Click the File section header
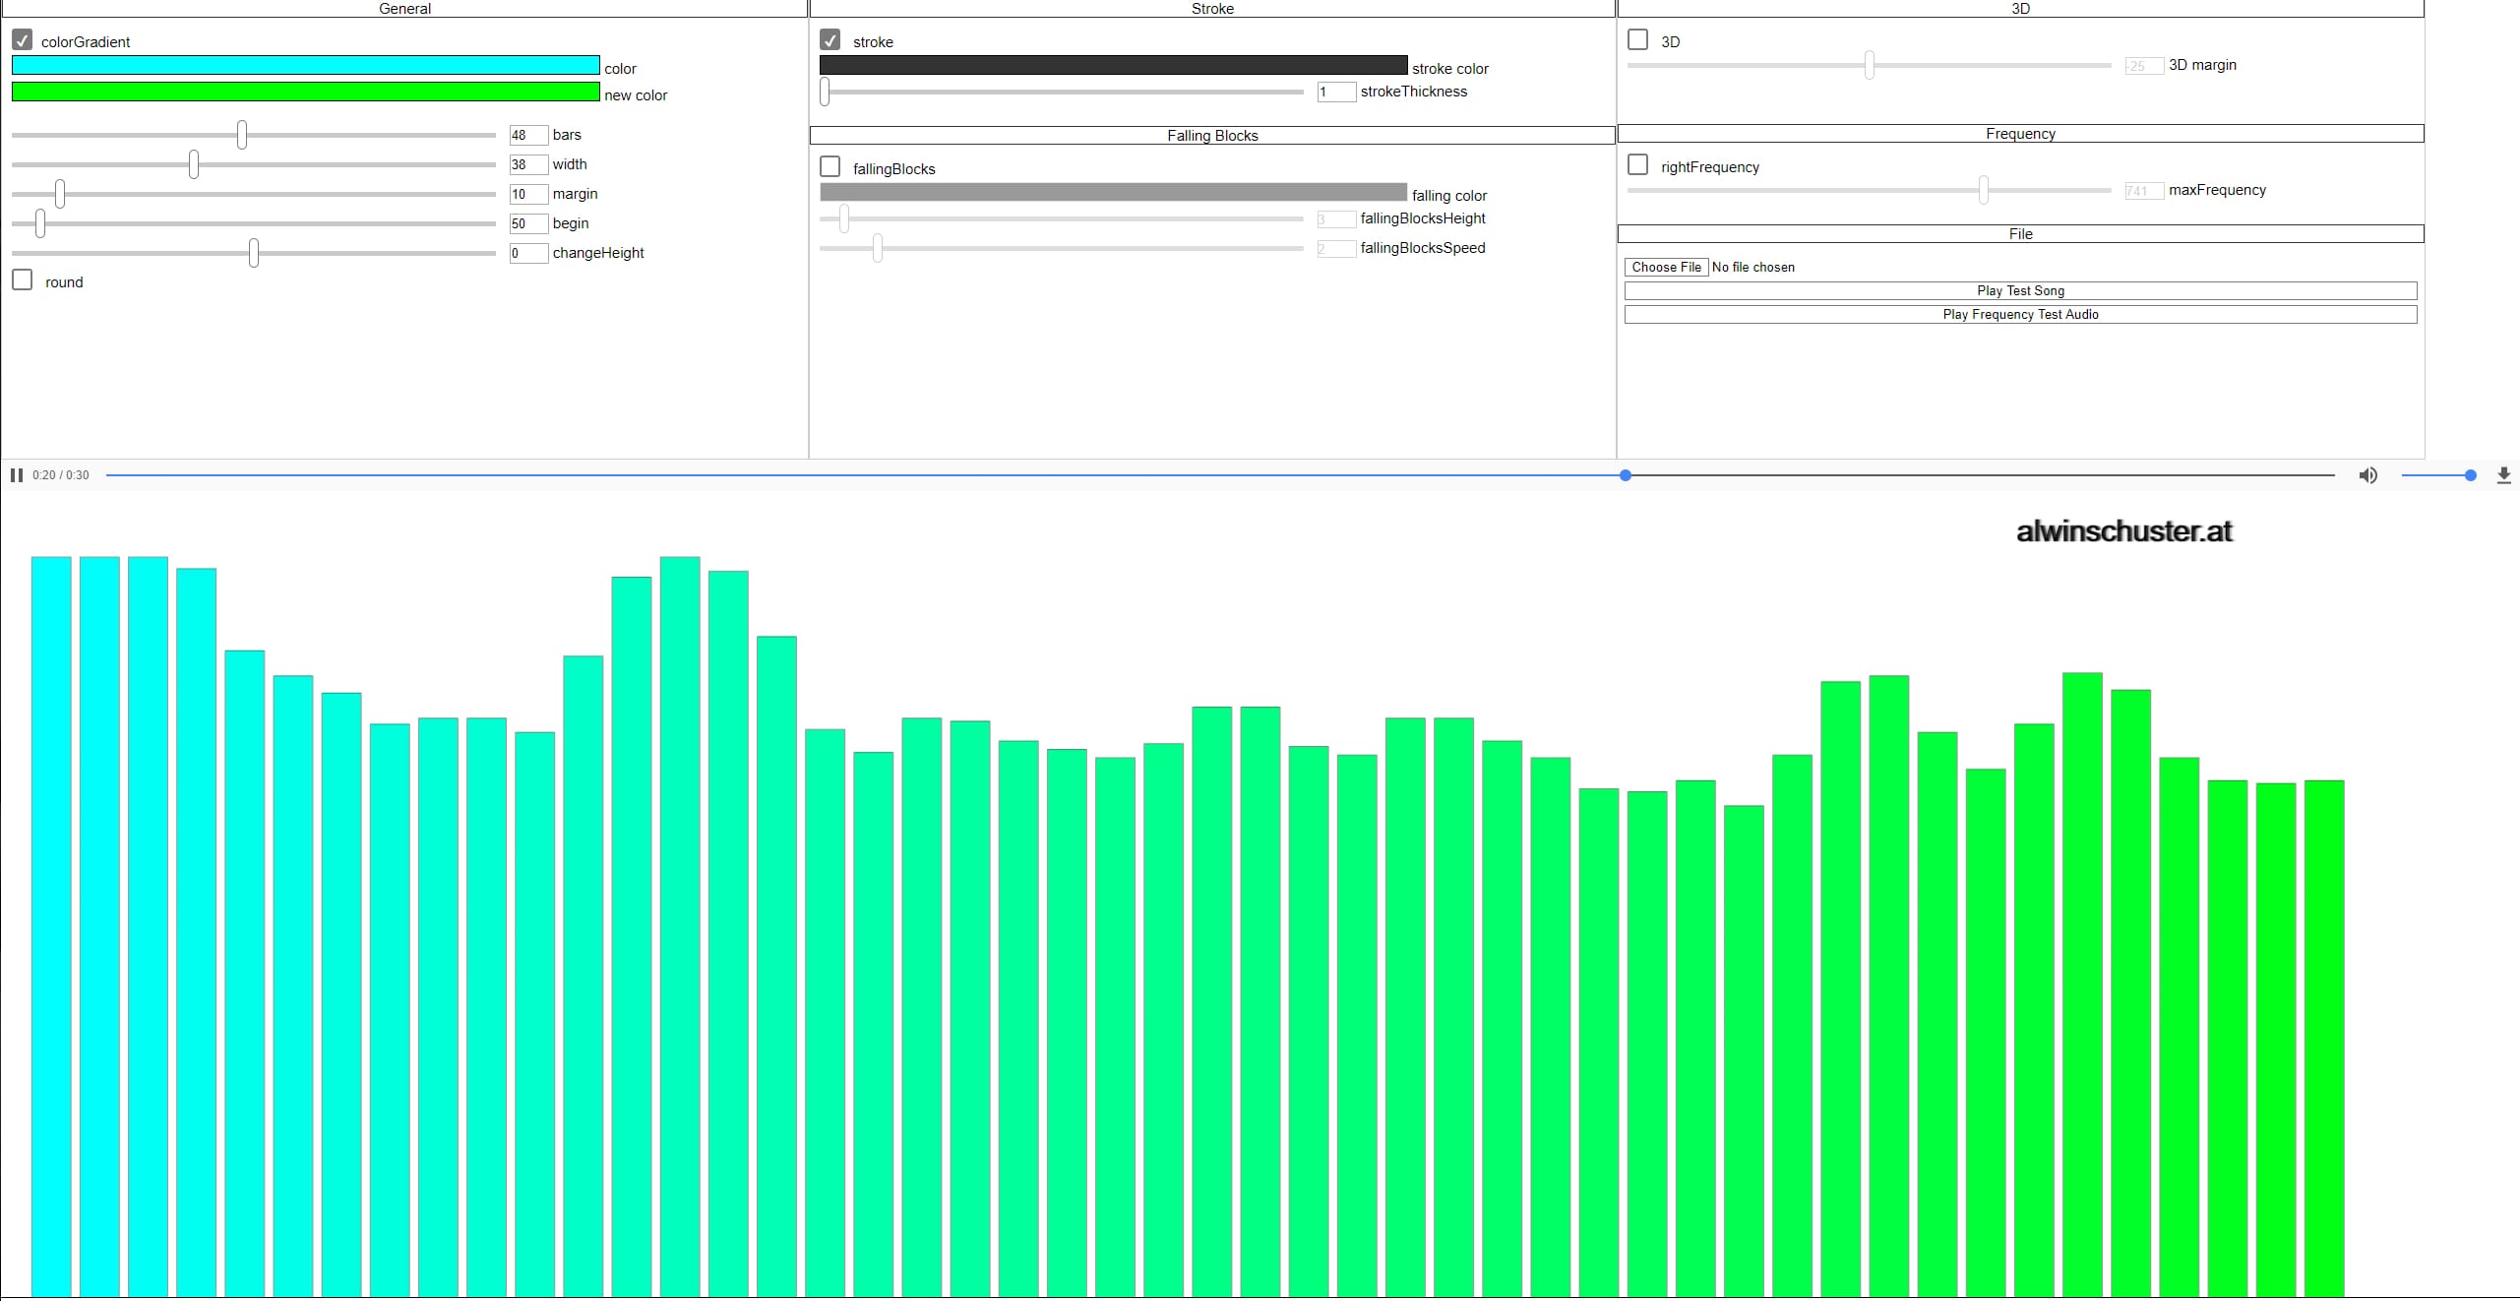Screen dimensions: 2520x1301 (x=2021, y=233)
